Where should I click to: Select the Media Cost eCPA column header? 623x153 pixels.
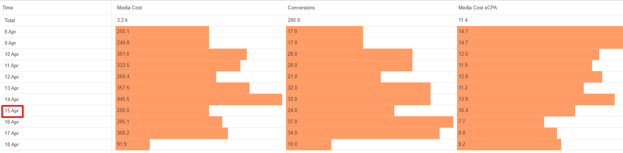477,8
